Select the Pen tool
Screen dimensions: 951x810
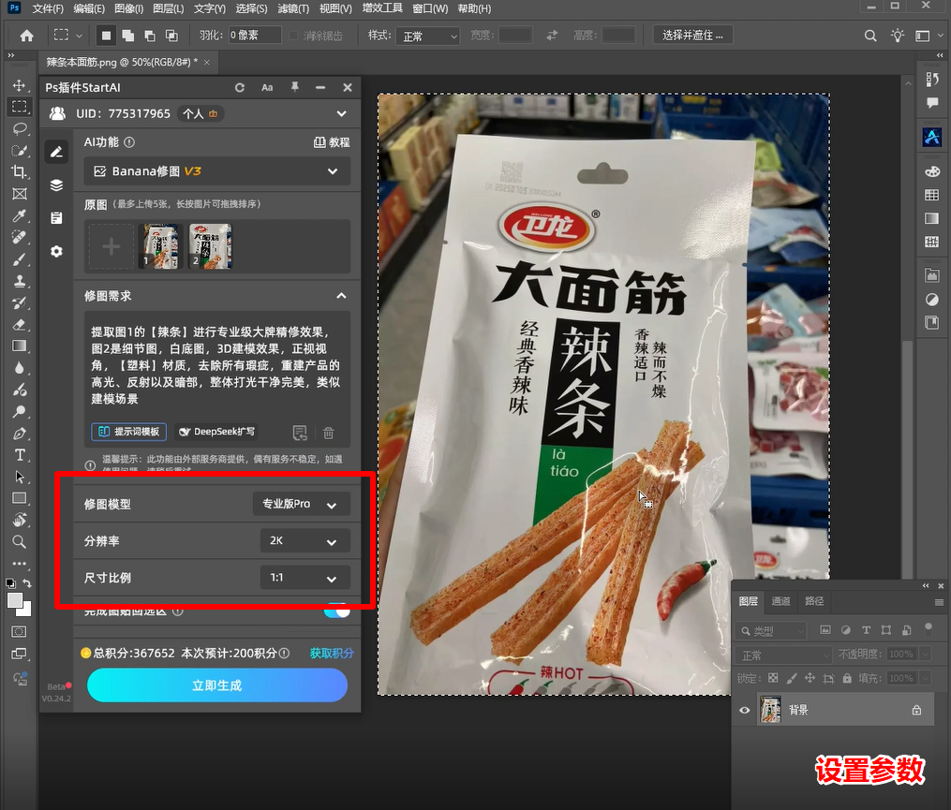(20, 434)
